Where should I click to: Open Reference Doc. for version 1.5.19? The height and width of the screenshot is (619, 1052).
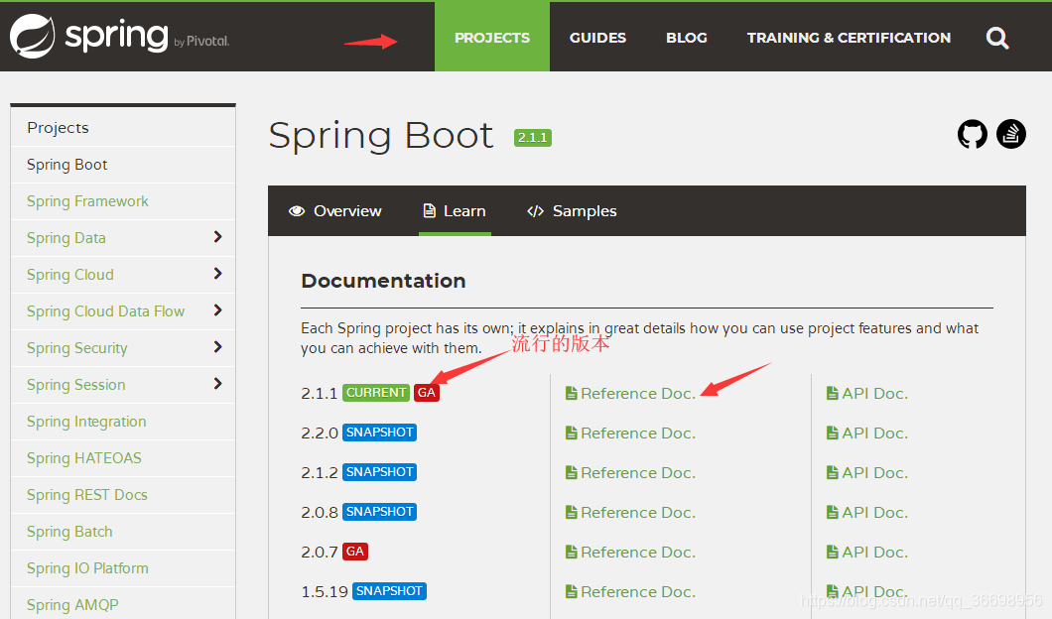click(630, 591)
